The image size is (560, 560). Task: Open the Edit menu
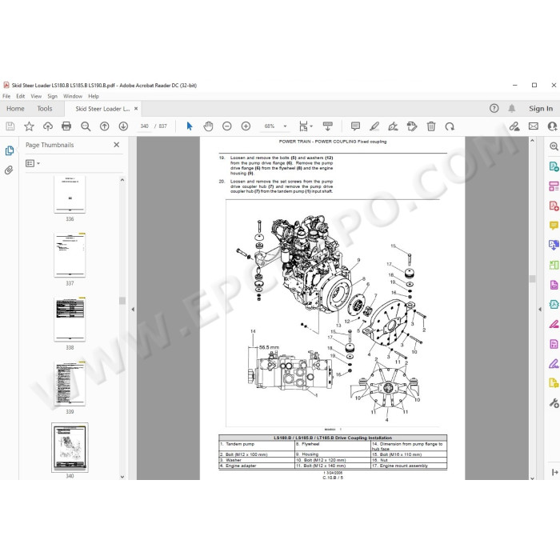coord(20,96)
